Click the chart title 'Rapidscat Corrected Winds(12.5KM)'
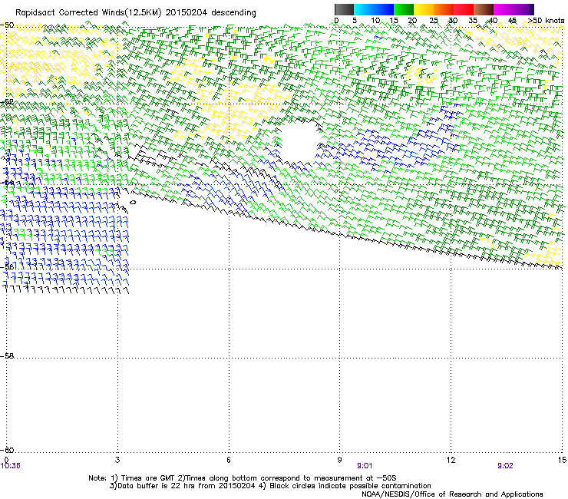Viewport: 568px width, 499px height. click(x=88, y=13)
